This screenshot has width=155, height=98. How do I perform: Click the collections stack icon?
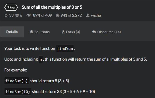pyautogui.click(x=17, y=15)
